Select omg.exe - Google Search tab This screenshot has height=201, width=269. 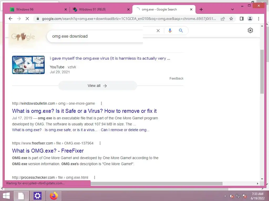pos(164,9)
